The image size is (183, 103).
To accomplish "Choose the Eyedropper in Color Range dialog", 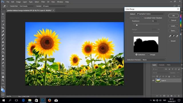I will (170, 36).
